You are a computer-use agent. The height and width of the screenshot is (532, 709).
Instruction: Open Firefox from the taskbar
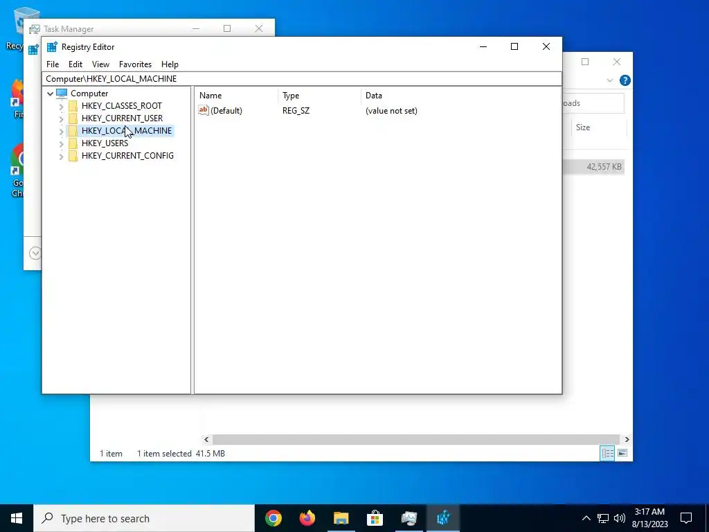click(x=307, y=518)
